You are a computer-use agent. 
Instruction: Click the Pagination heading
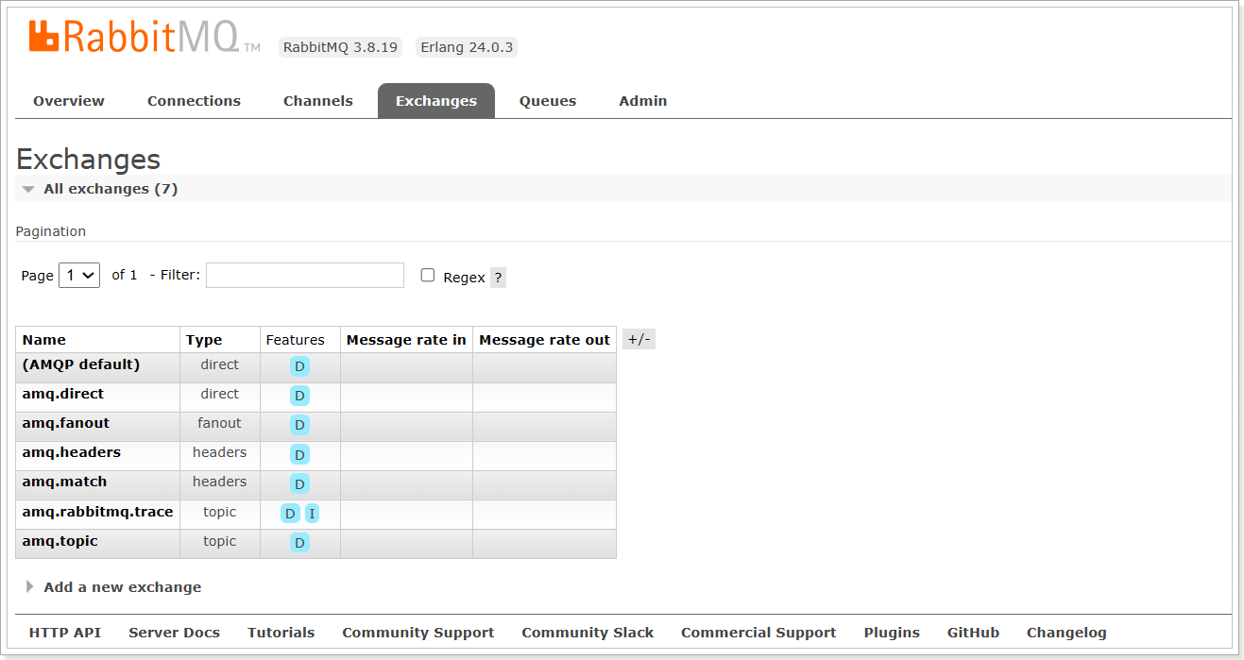[51, 231]
